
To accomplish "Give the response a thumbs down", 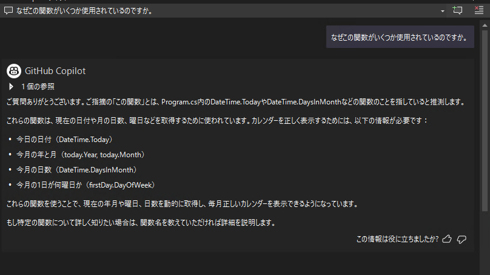I will (x=461, y=239).
